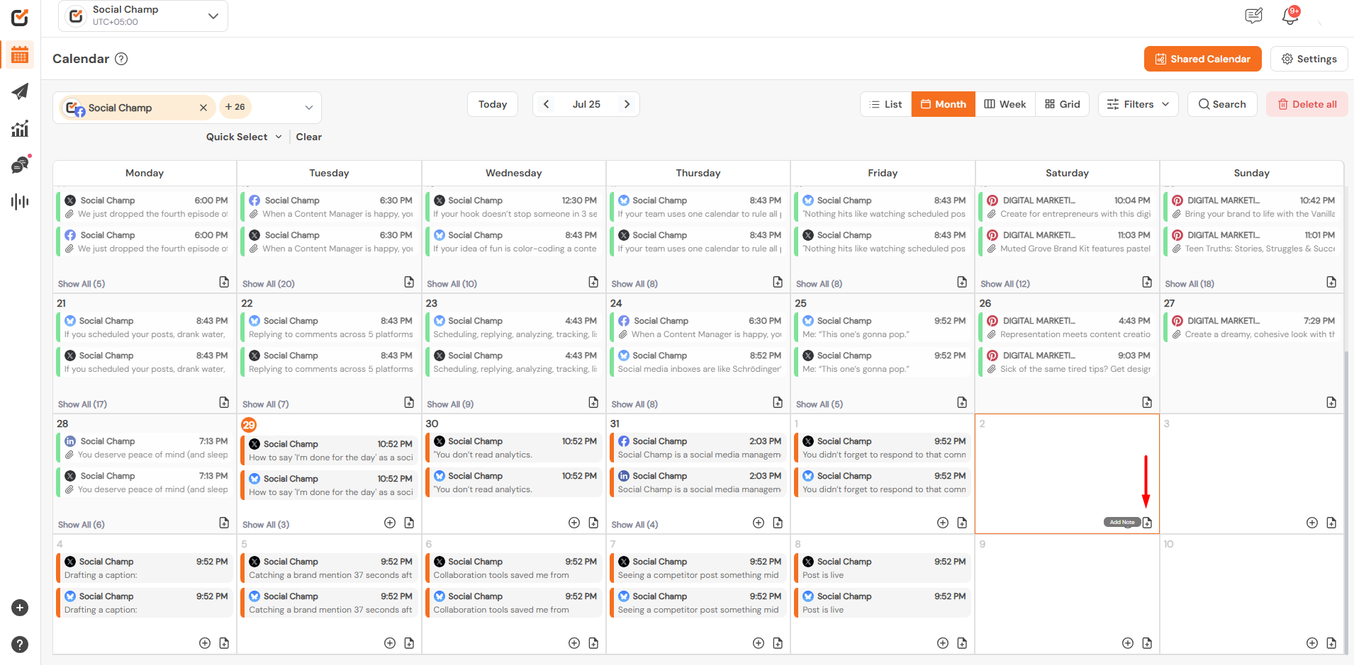Viewport: 1354px width, 665px height.
Task: Switch to List view
Action: 886,104
